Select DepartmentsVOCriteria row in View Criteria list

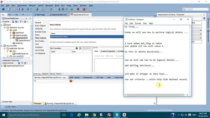(x=87, y=37)
